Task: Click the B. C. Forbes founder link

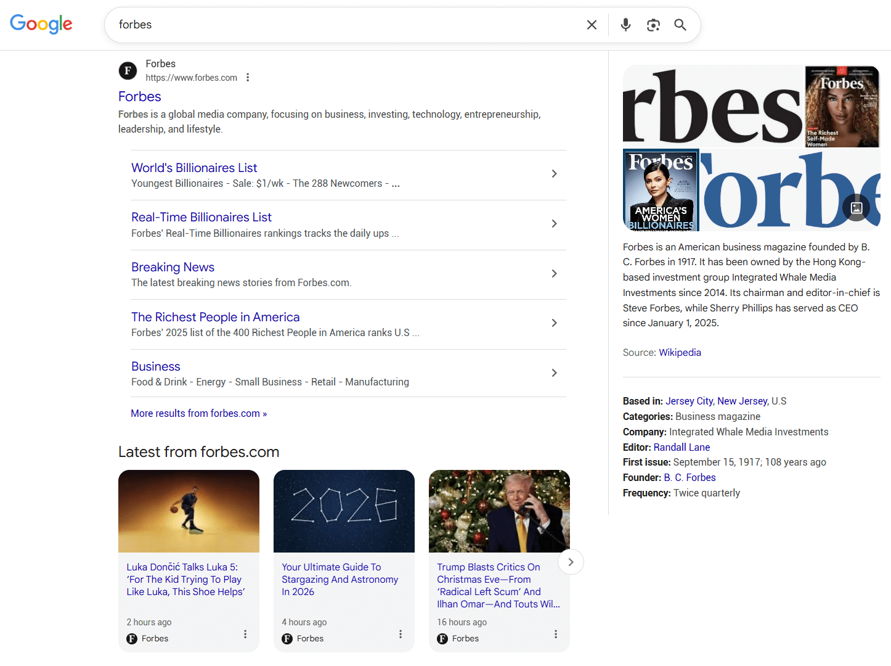Action: point(690,477)
